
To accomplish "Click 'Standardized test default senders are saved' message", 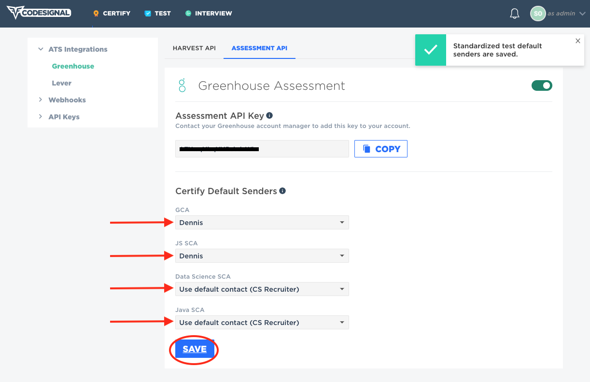I will pyautogui.click(x=497, y=50).
